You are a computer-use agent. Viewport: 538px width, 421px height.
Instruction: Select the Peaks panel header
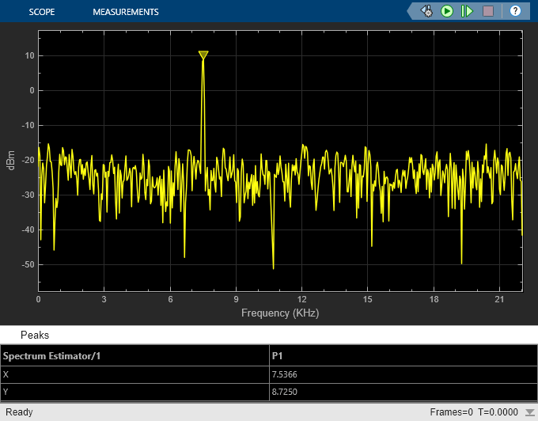pos(35,335)
